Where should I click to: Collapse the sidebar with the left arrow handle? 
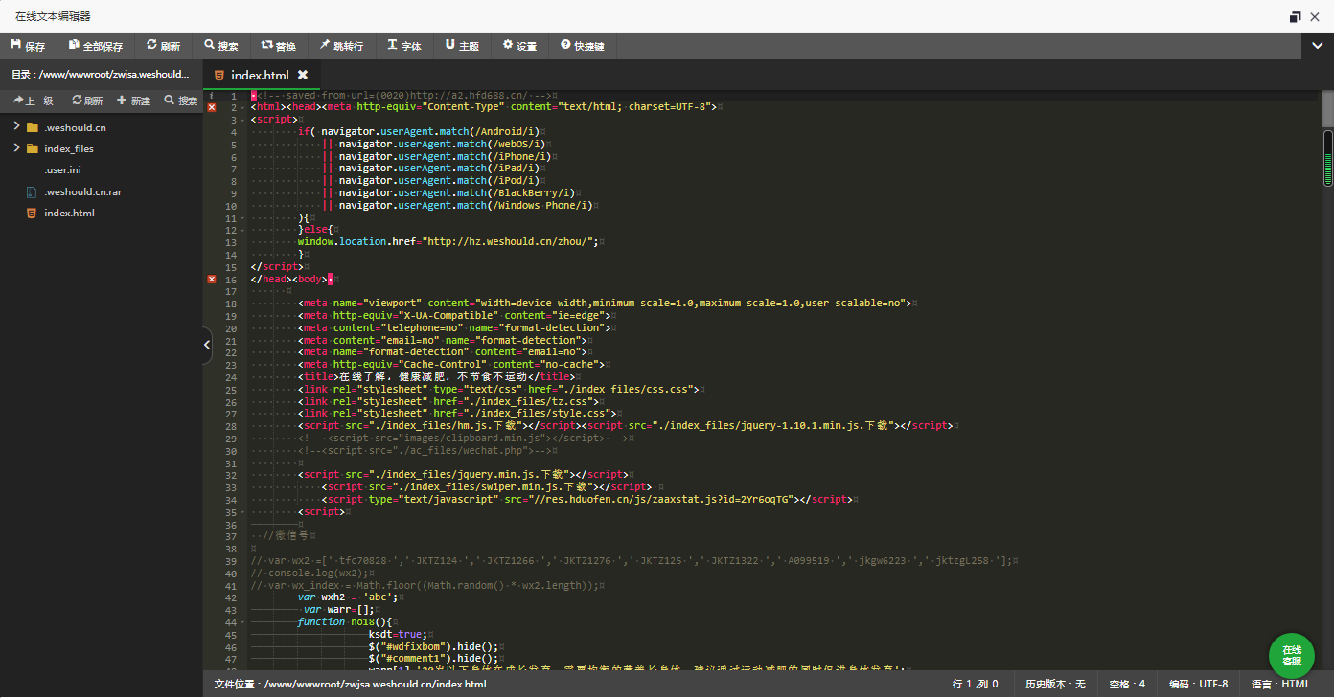click(x=207, y=346)
